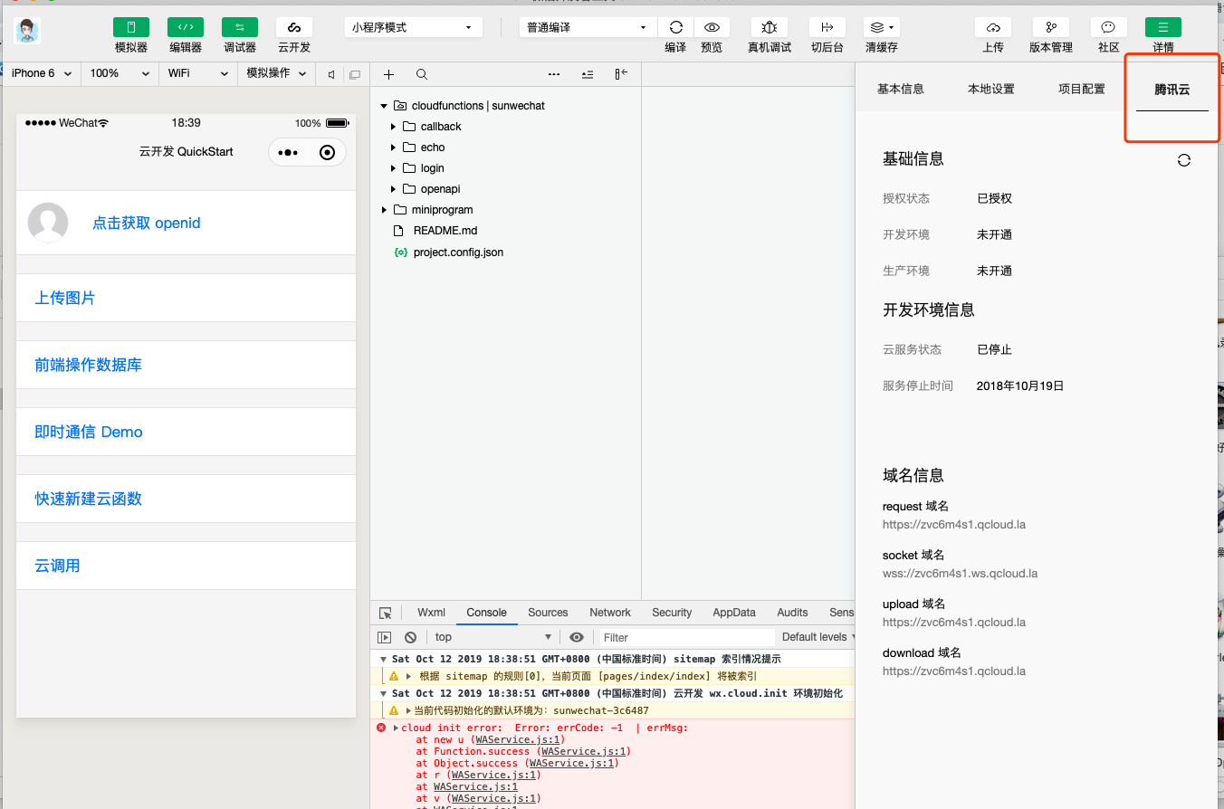Expand the miniprogram folder
The width and height of the screenshot is (1224, 809).
(384, 210)
